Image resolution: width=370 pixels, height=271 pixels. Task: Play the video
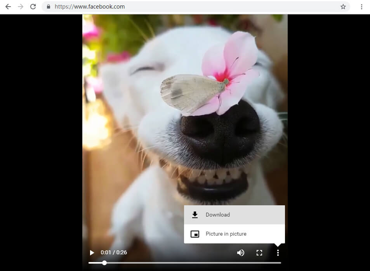92,253
